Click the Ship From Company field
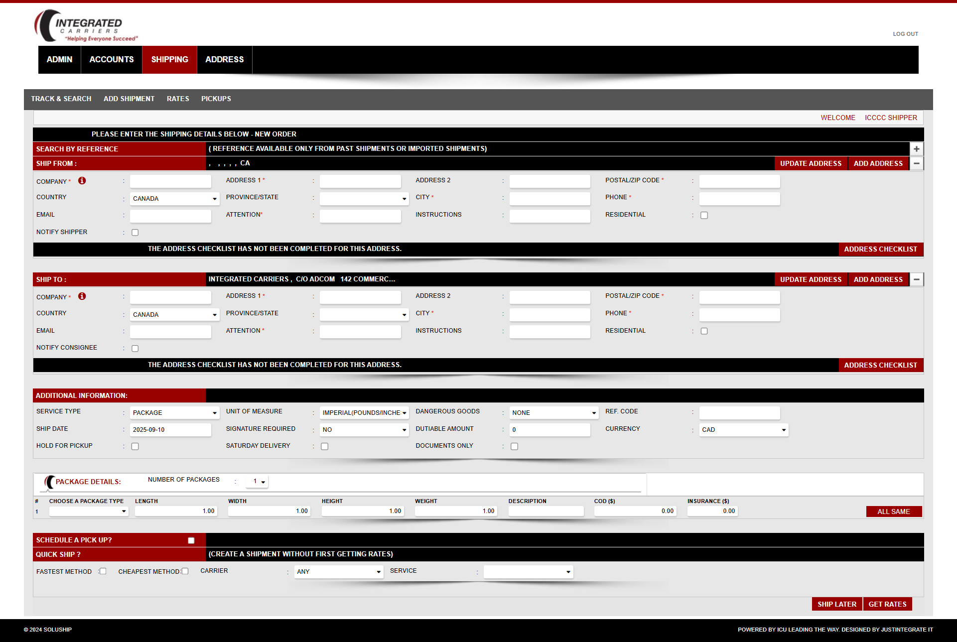957x642 pixels. [x=170, y=181]
